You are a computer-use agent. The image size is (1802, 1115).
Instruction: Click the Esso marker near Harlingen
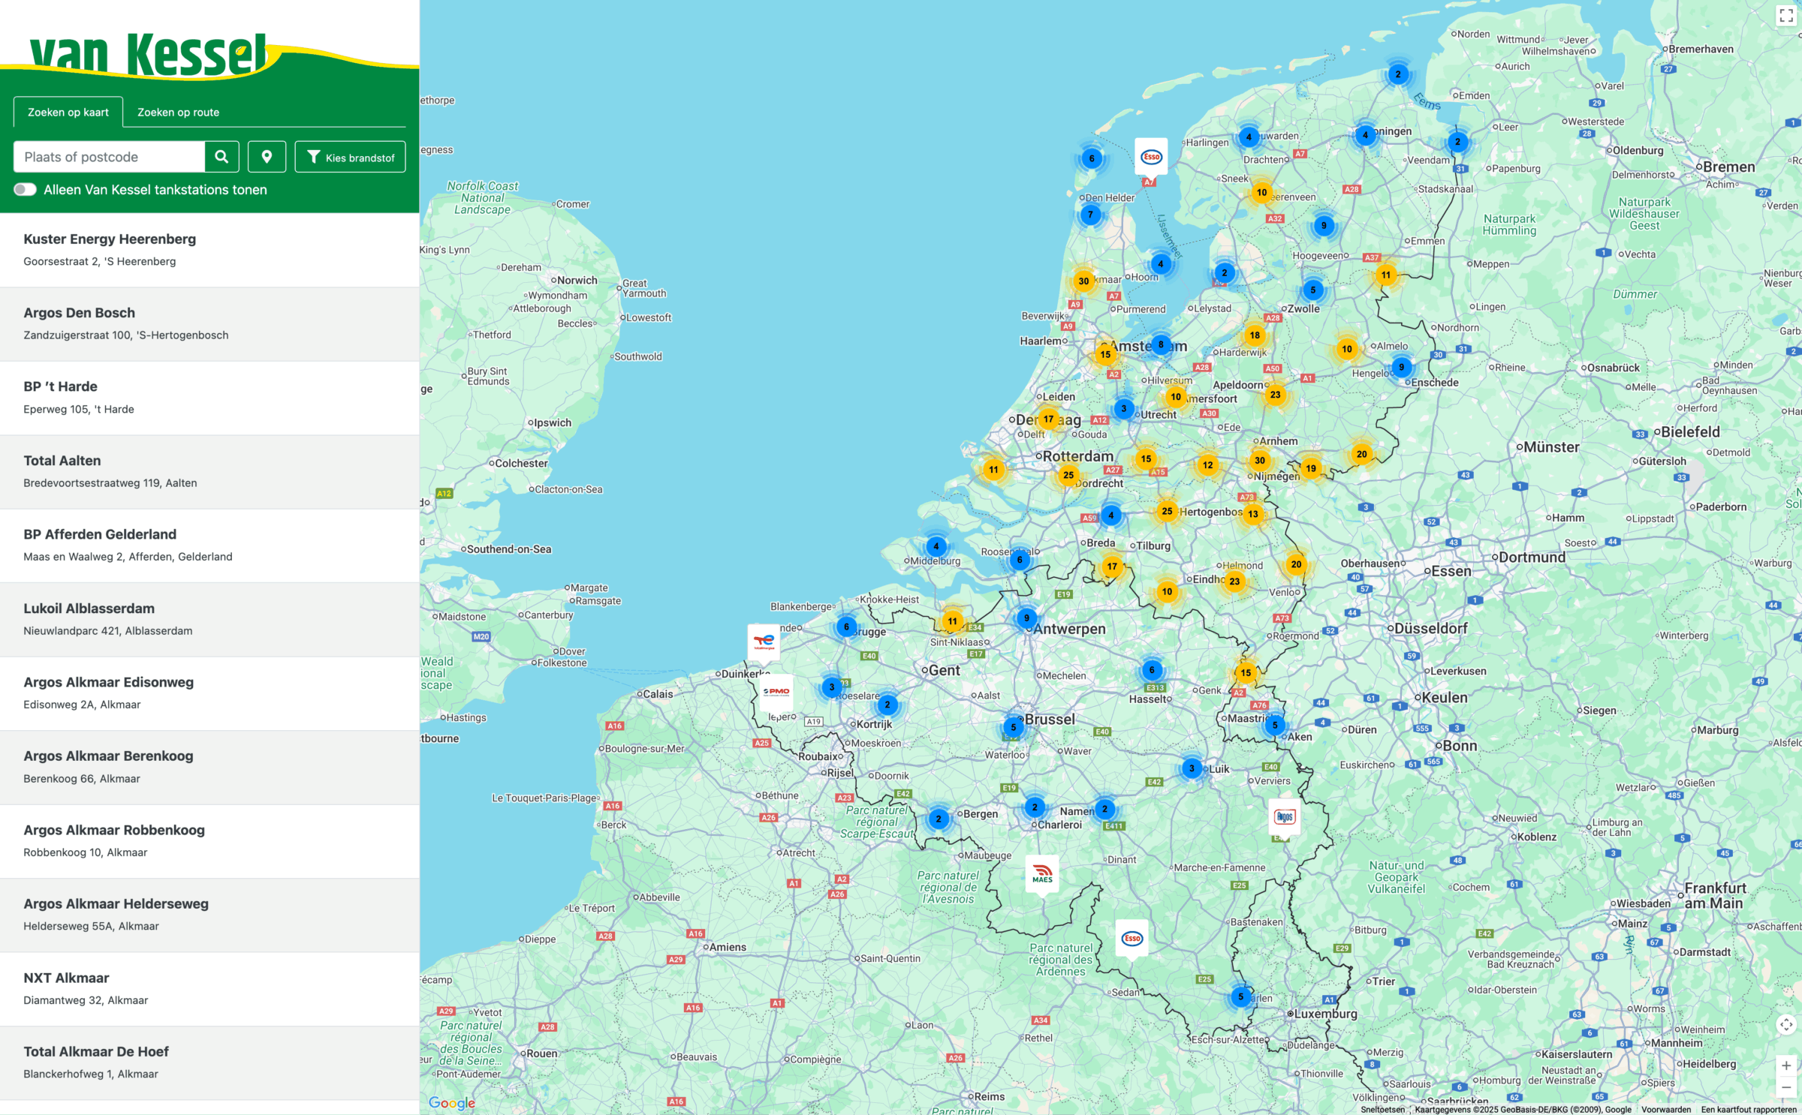1151,157
